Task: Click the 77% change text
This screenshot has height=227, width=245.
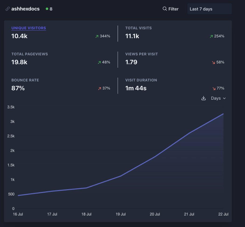Action: [x=220, y=88]
